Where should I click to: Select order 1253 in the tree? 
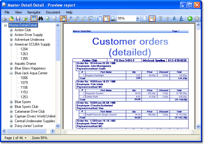tap(24, 97)
